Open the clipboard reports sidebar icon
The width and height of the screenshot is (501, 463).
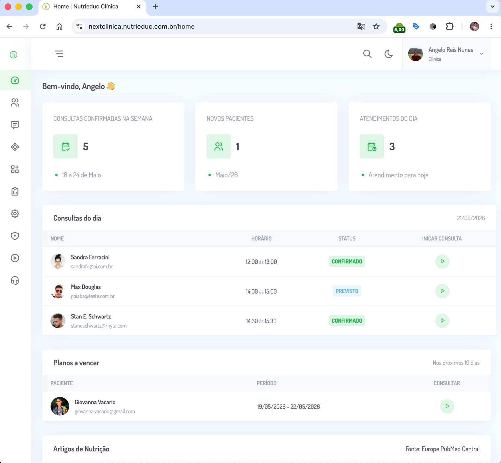point(15,191)
